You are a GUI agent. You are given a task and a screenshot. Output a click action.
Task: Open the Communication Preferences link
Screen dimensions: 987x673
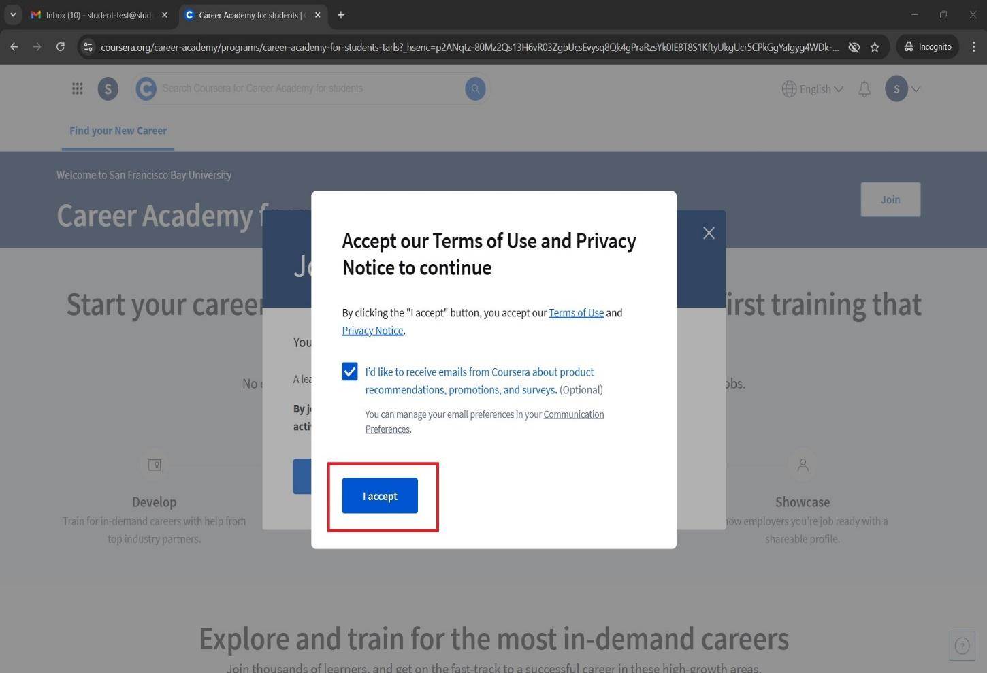pos(485,421)
